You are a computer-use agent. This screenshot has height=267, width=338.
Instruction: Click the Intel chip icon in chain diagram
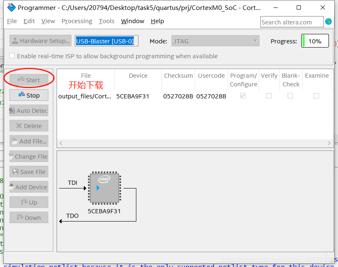[x=104, y=188]
